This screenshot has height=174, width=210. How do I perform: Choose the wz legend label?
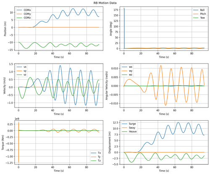tap(131, 75)
